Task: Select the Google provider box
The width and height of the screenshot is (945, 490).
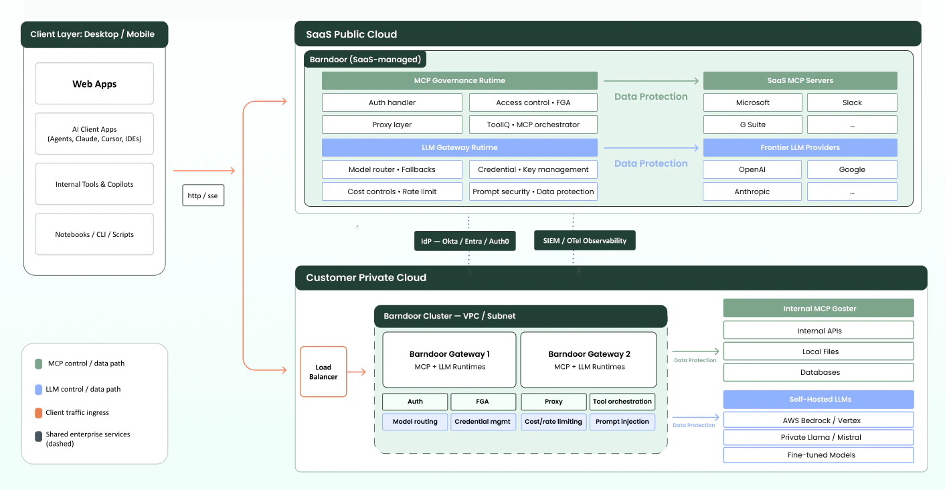Action: [852, 169]
